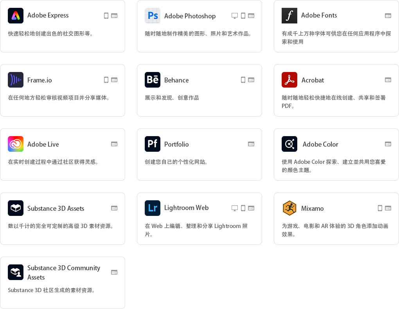Image resolution: width=399 pixels, height=309 pixels.
Task: Go to the Frame.io title
Action: coord(40,80)
